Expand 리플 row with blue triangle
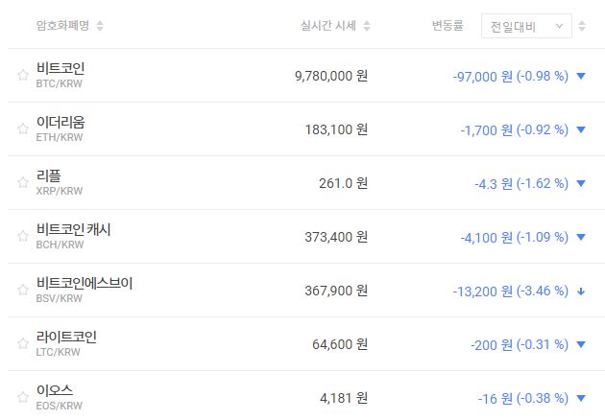Image resolution: width=605 pixels, height=420 pixels. pyautogui.click(x=581, y=183)
